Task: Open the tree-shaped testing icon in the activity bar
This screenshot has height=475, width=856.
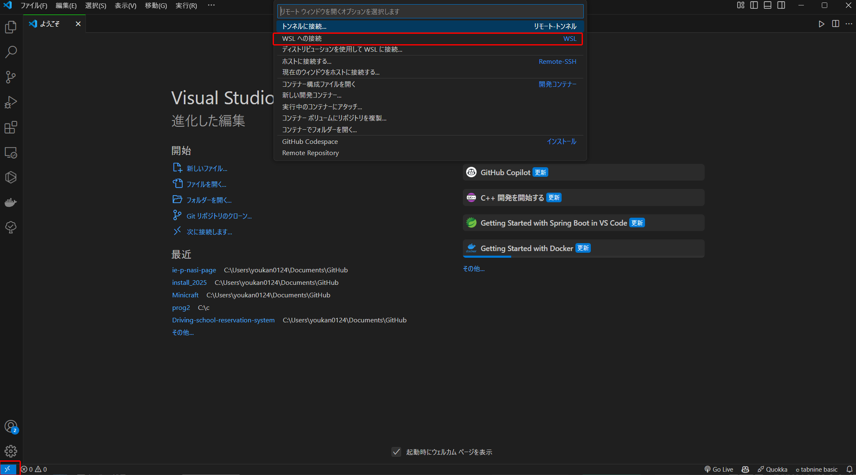Action: [11, 228]
